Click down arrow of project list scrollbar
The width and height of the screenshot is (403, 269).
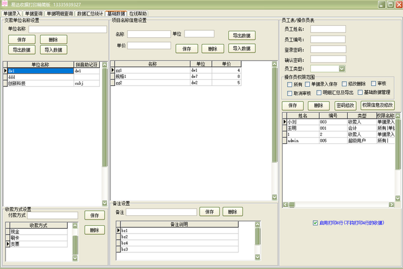point(274,197)
